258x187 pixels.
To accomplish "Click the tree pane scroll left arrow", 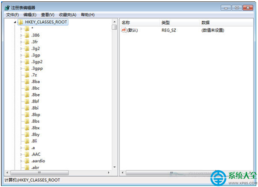I will click(x=7, y=173).
